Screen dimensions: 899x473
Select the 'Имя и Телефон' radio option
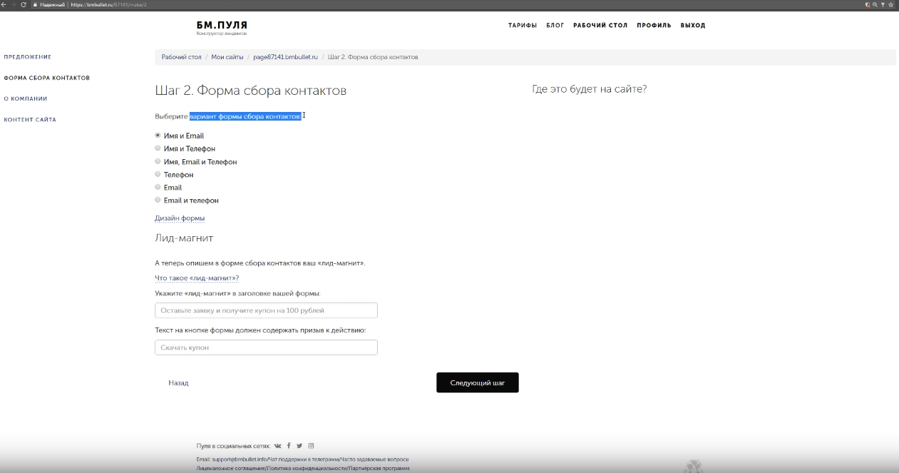(x=158, y=148)
